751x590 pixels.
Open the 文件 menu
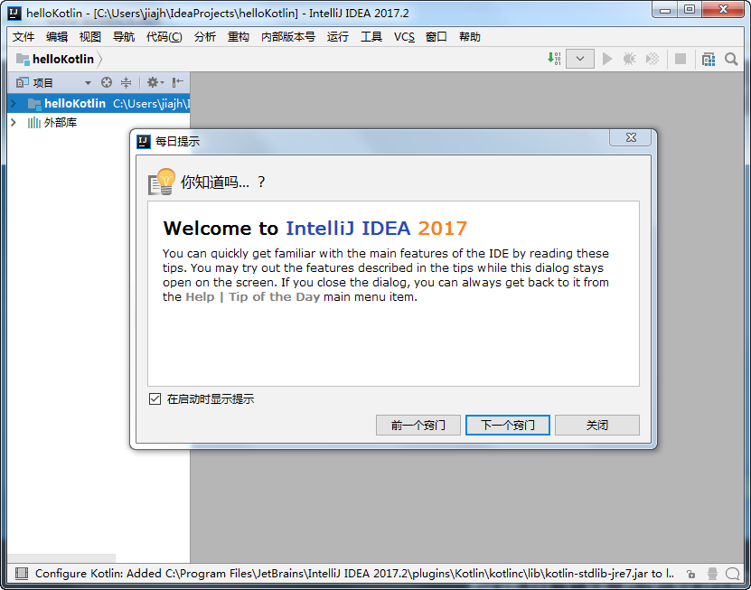(x=23, y=37)
